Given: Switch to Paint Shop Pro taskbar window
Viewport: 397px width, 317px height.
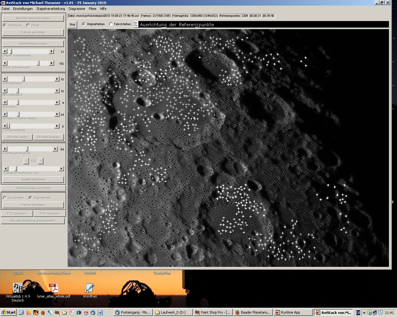Looking at the screenshot, I should [x=213, y=312].
